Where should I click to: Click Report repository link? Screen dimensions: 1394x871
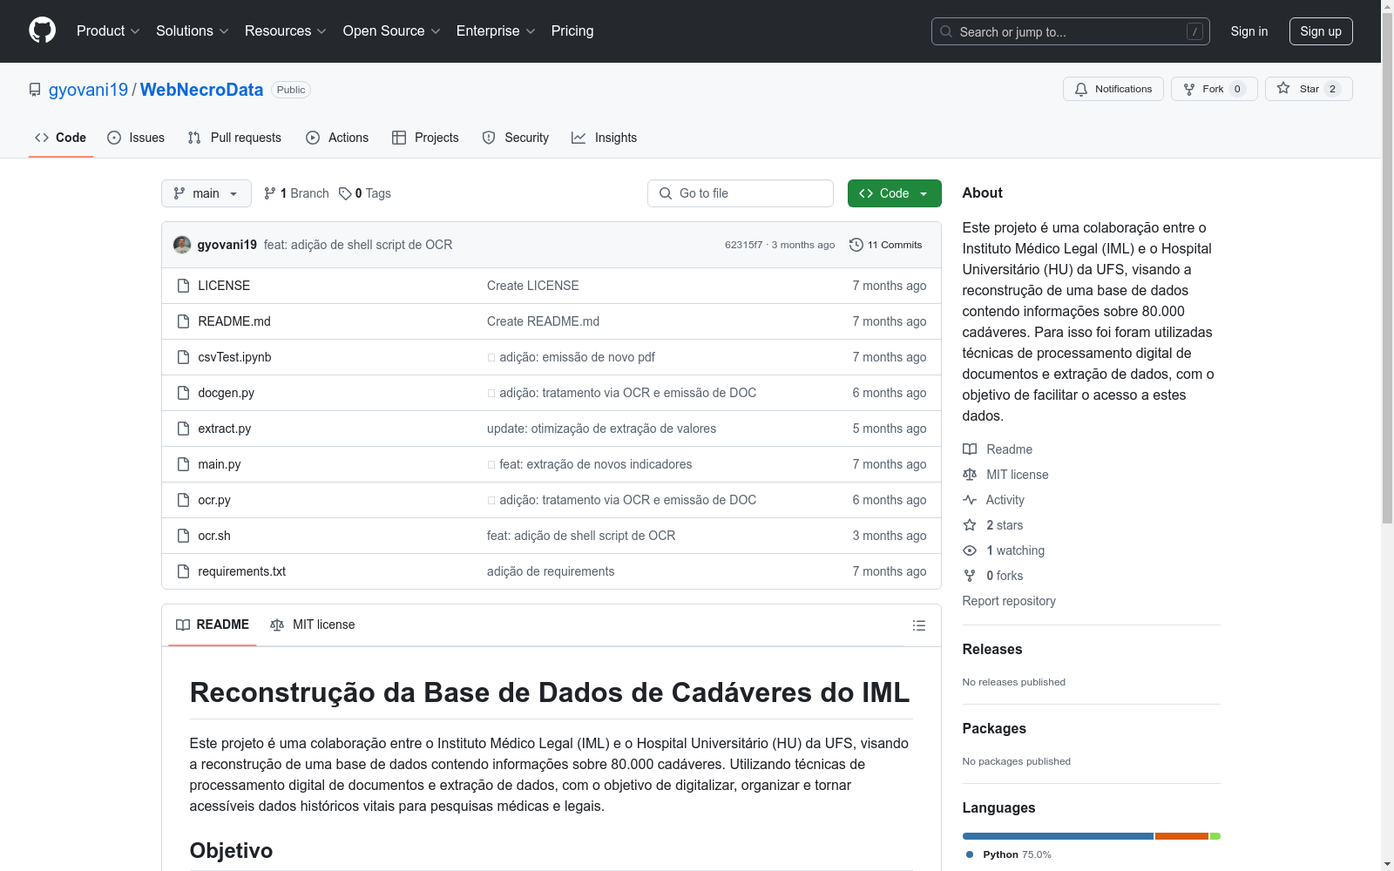1009,601
